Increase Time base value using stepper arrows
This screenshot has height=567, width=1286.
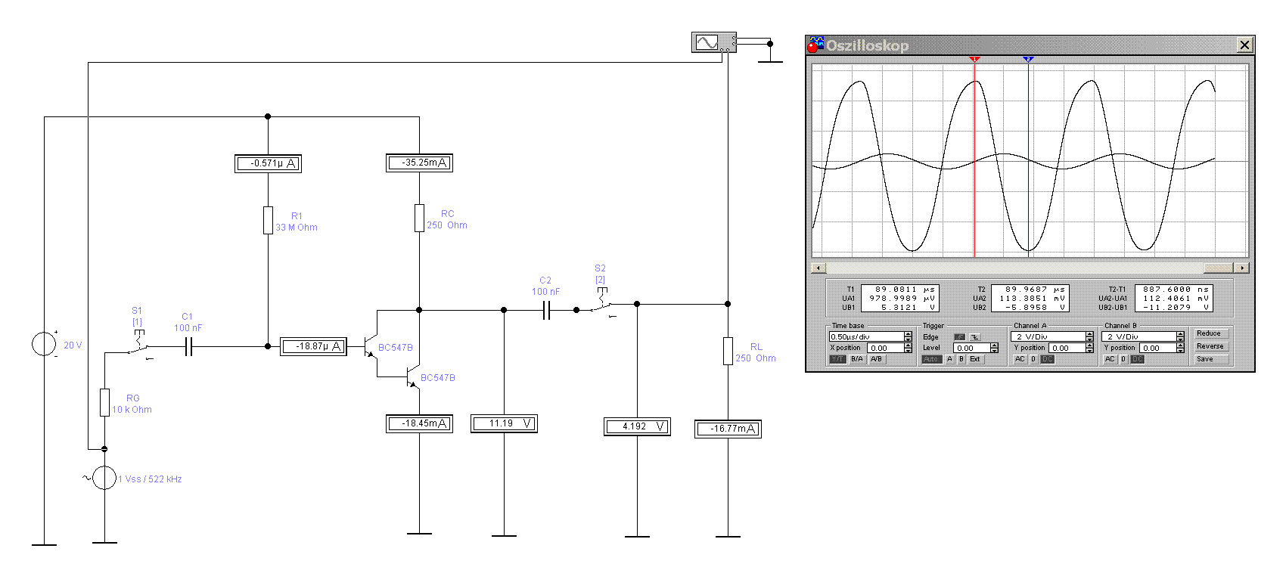click(908, 334)
